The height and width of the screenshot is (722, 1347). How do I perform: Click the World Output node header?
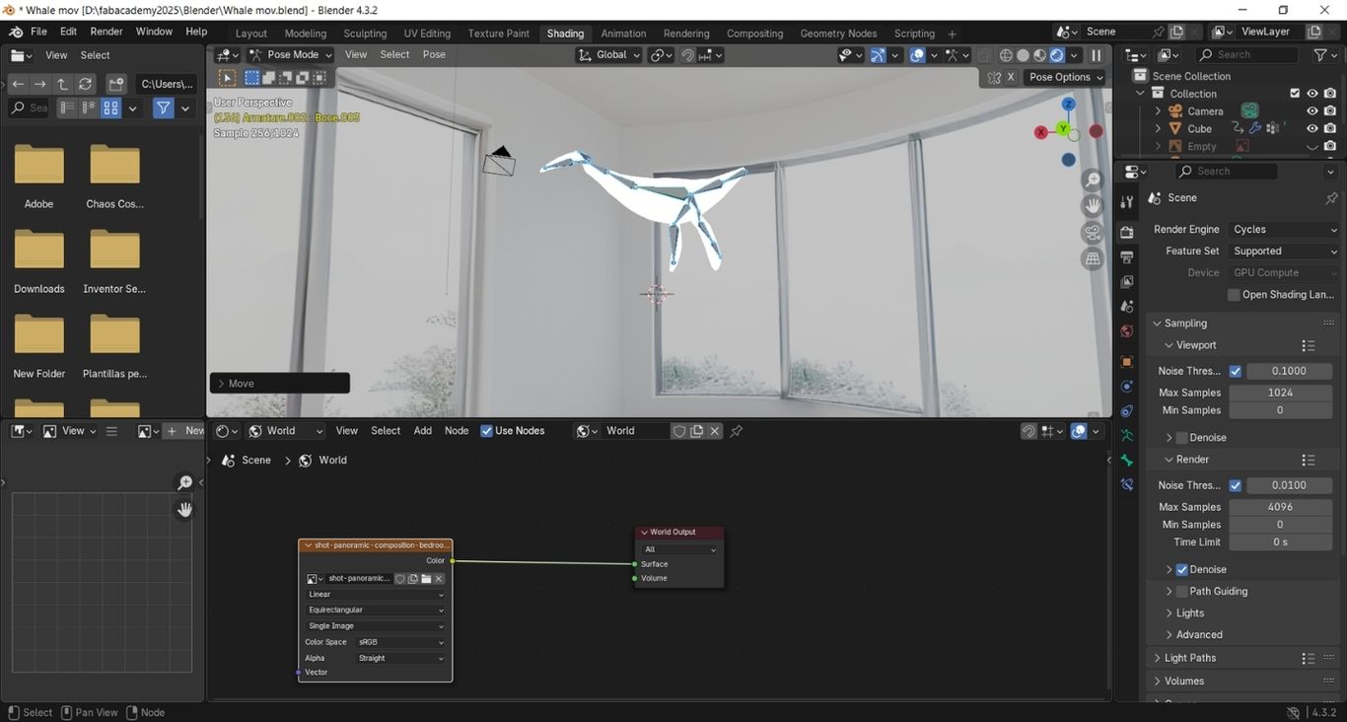point(679,533)
